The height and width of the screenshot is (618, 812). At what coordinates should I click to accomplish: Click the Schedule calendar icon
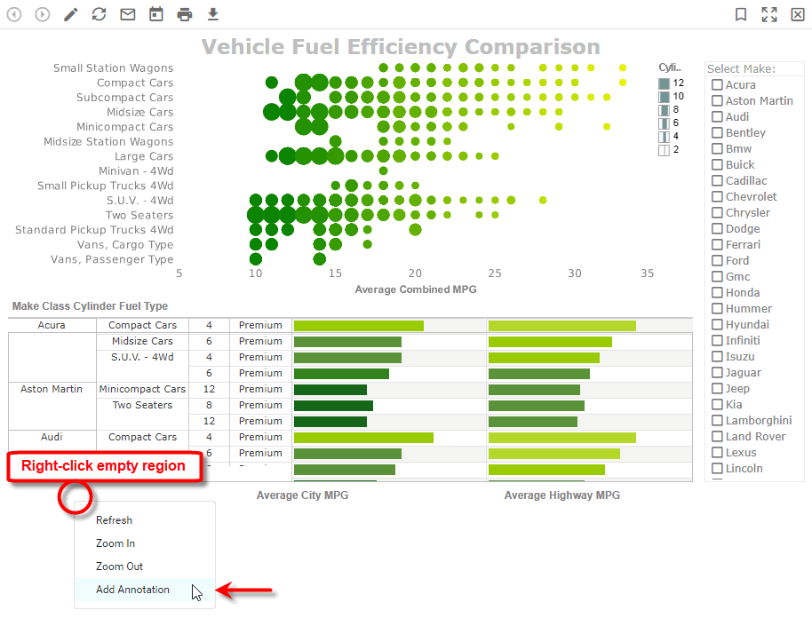coord(155,14)
